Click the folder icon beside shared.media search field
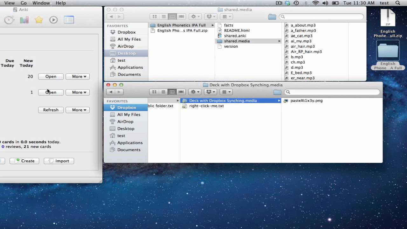Screen dimensions: 407x229 272,17
